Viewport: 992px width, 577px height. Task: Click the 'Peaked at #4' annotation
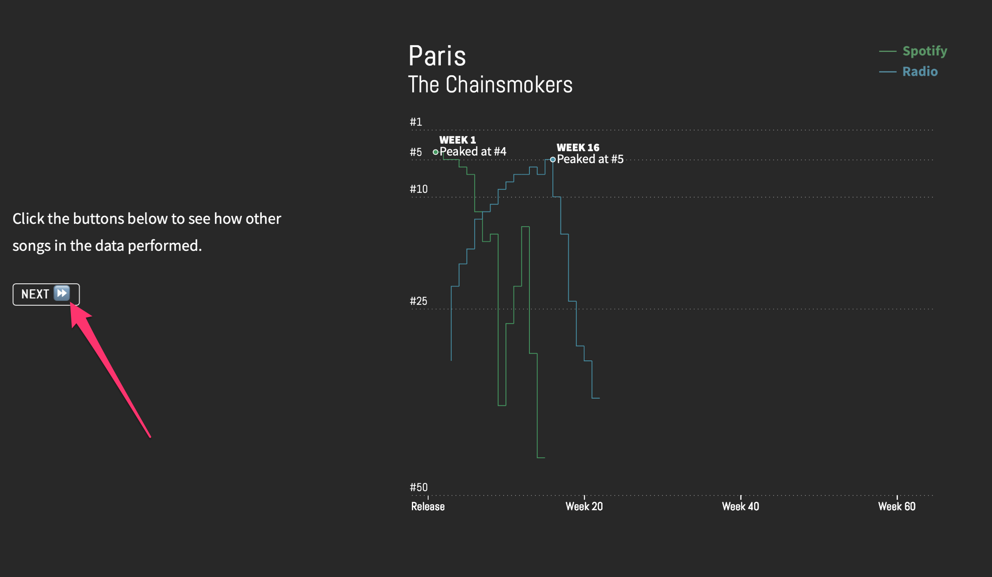[473, 152]
